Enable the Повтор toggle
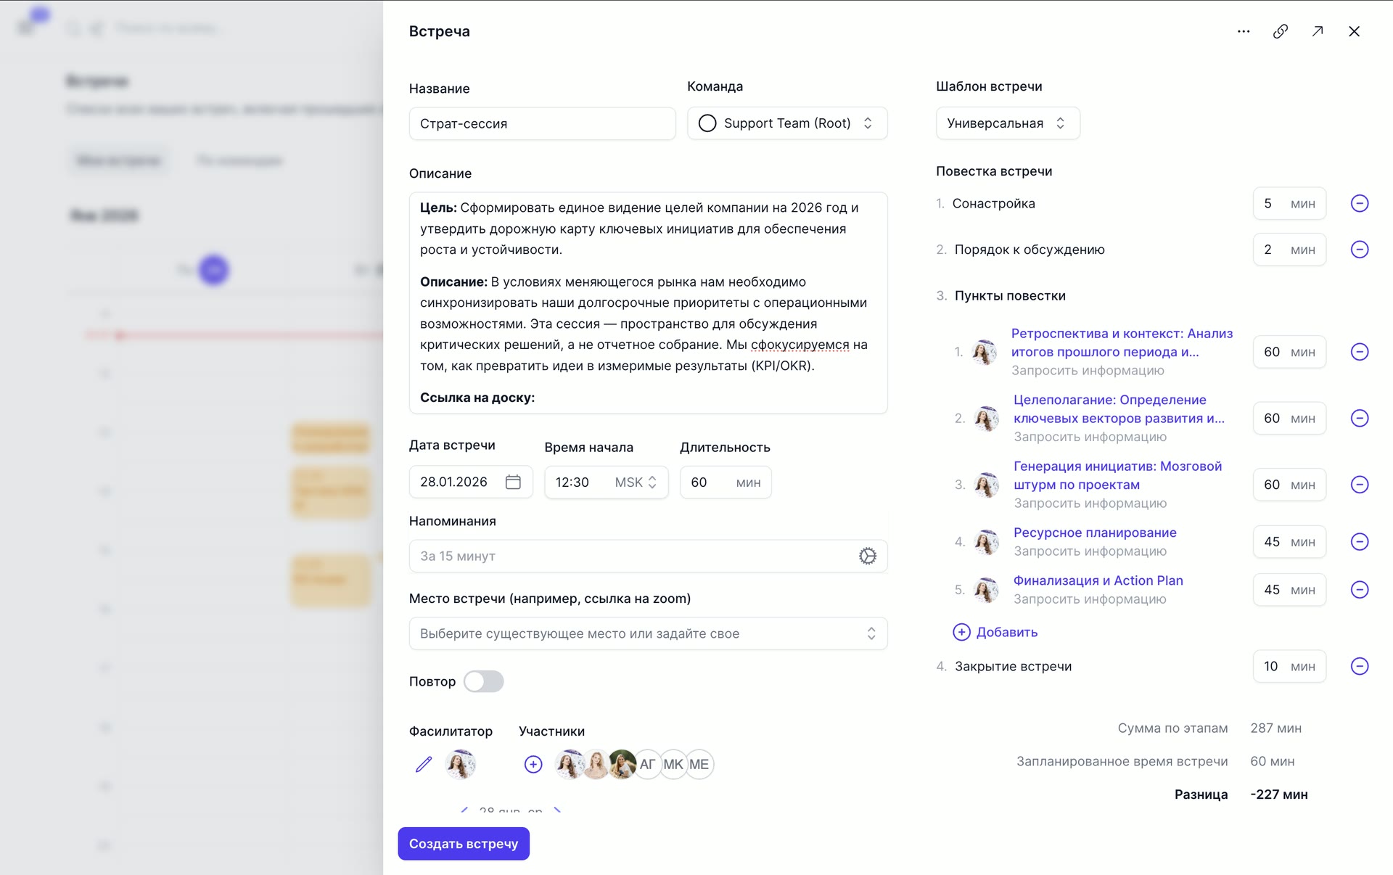This screenshot has height=875, width=1393. (483, 681)
